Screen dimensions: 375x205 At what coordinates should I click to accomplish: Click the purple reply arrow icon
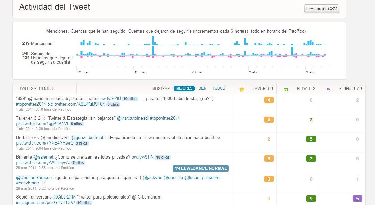pyautogui.click(x=329, y=89)
